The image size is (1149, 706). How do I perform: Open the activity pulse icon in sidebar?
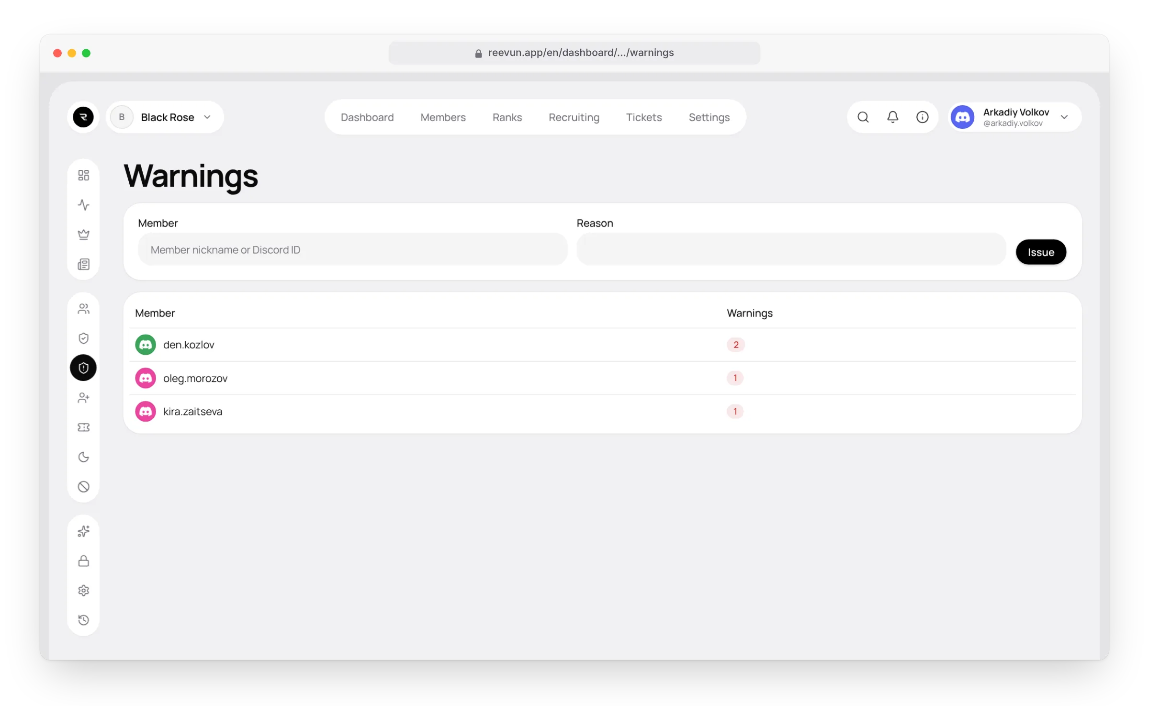pos(83,205)
